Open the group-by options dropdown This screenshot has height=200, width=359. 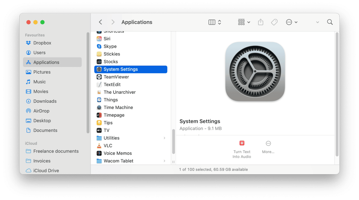(244, 22)
